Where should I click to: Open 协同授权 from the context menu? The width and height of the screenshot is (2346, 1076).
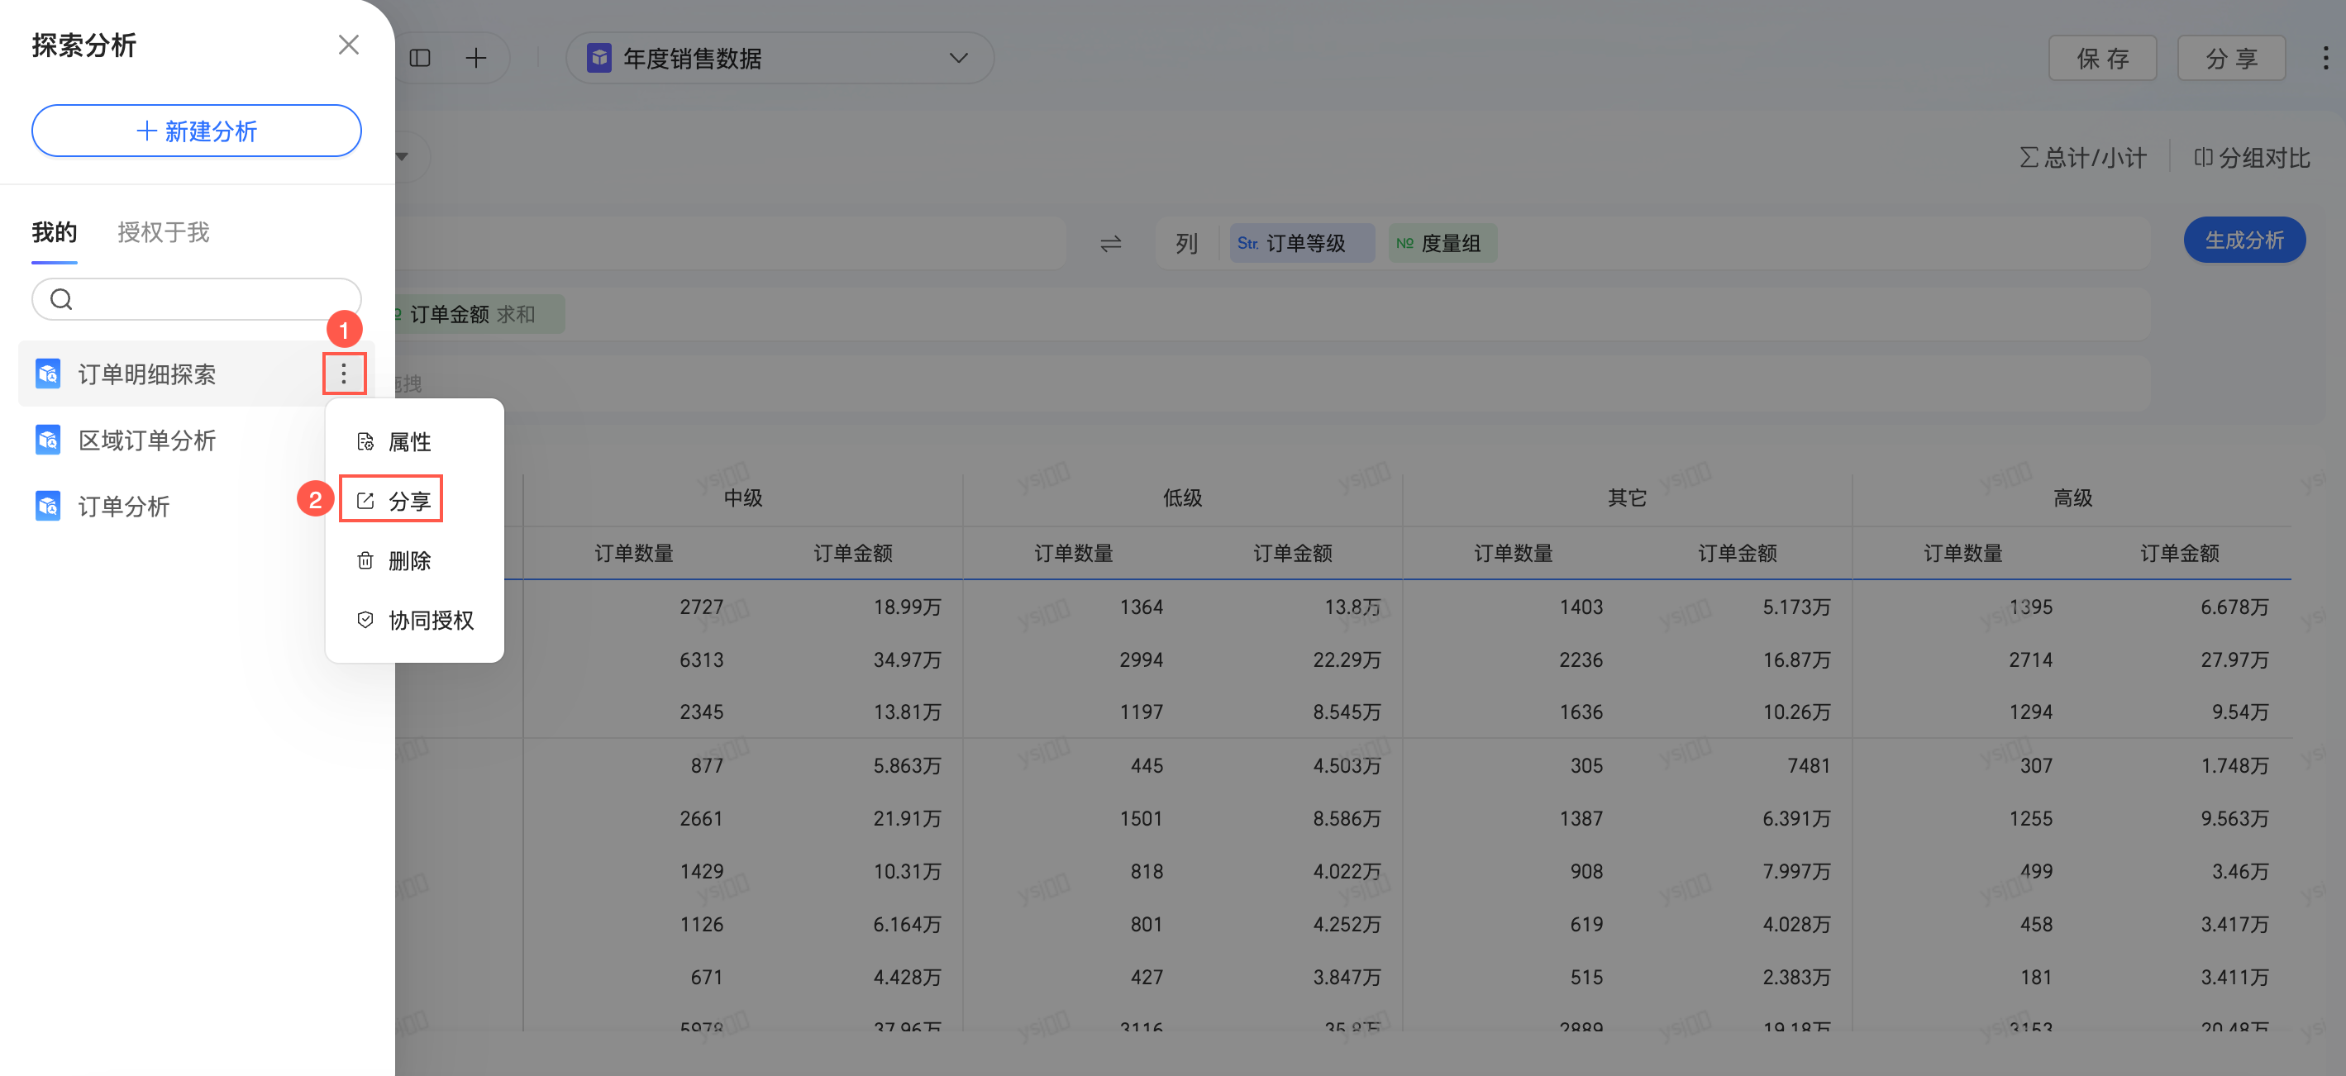pyautogui.click(x=430, y=620)
